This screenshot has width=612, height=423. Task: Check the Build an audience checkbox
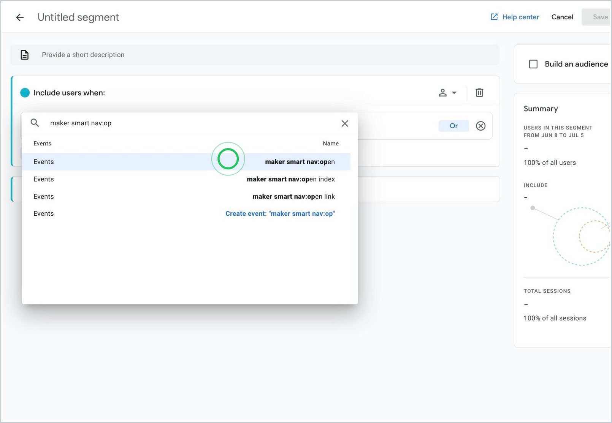click(x=533, y=64)
